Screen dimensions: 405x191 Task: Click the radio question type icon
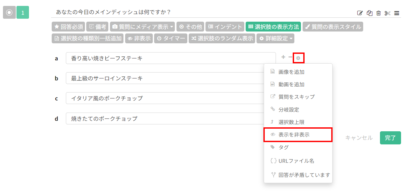click(x=9, y=12)
